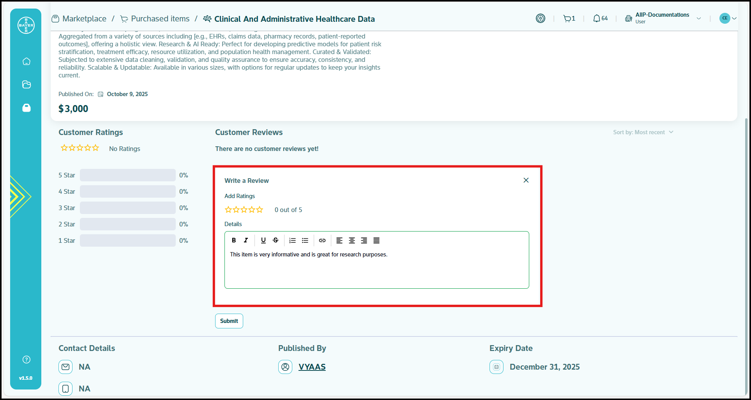Submit the review

coord(229,321)
